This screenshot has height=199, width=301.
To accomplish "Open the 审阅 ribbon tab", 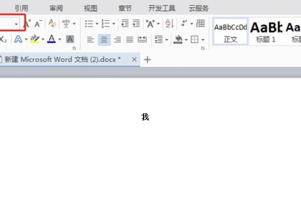I will coord(56,8).
